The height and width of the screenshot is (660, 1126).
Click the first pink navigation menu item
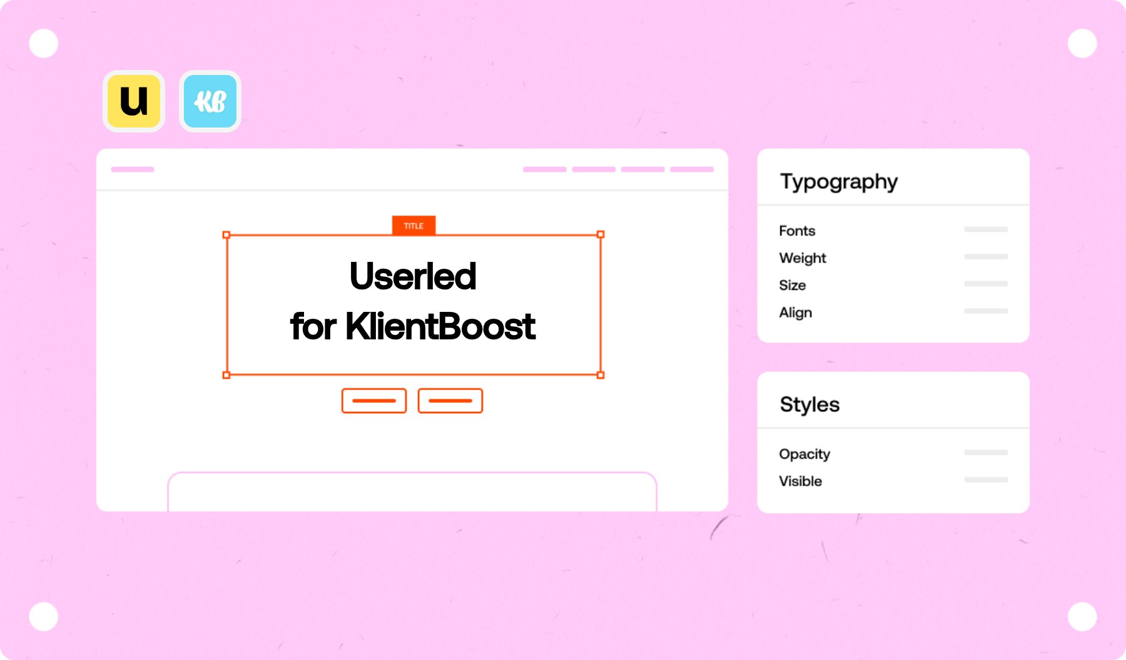pos(545,169)
